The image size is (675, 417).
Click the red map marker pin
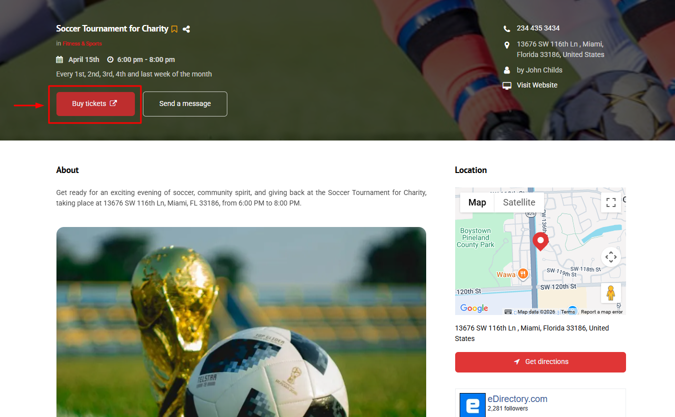(x=540, y=241)
